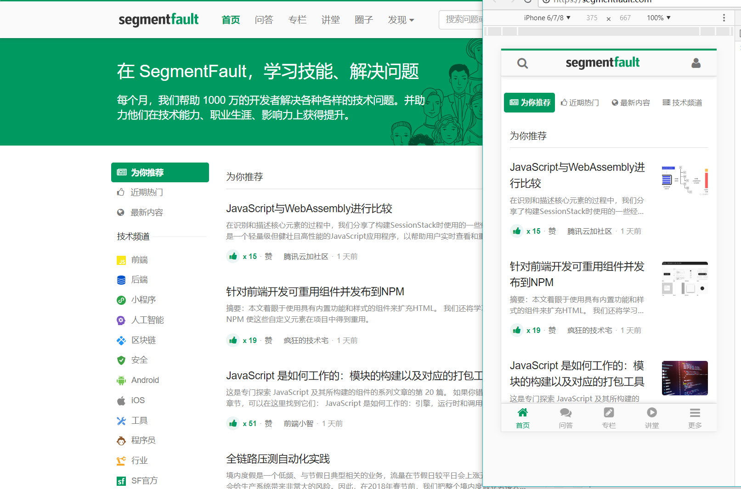The width and height of the screenshot is (741, 489).
Task: Open the dark code thumbnail in mobile preview
Action: coord(684,378)
